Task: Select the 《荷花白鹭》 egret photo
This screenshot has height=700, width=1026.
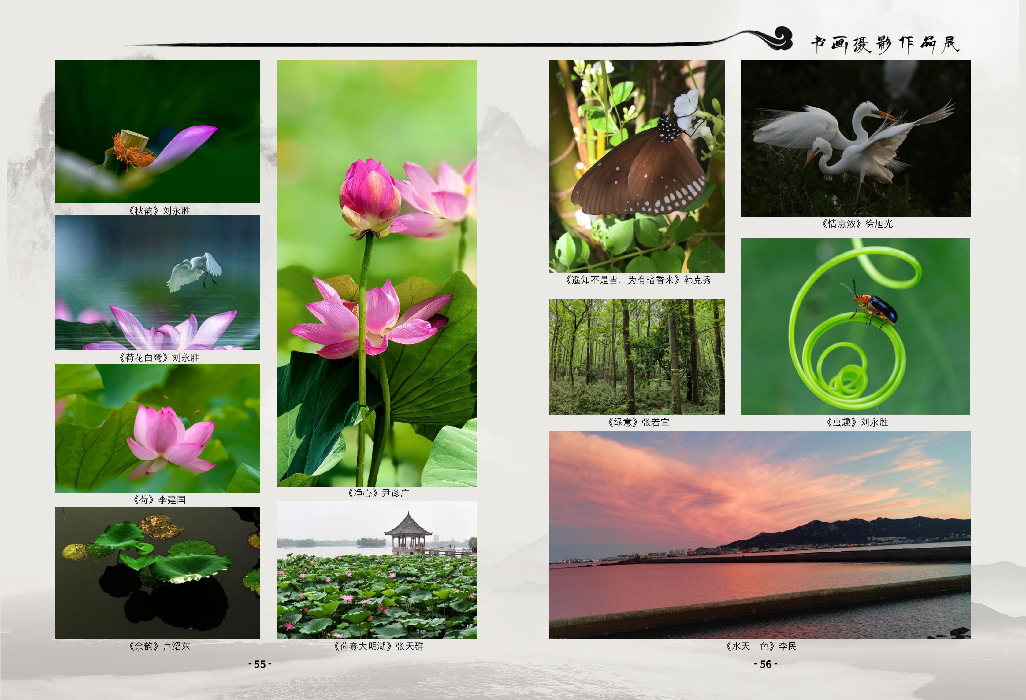Action: 158,283
